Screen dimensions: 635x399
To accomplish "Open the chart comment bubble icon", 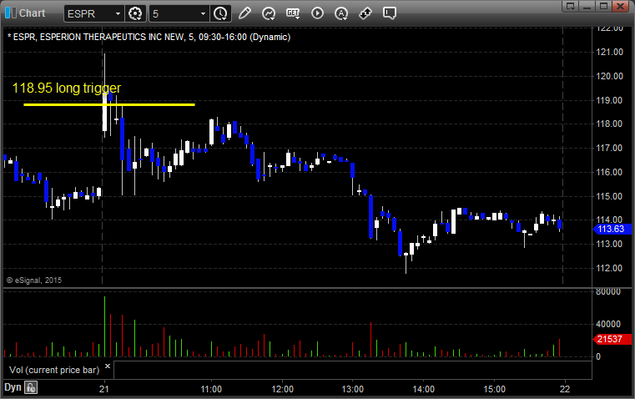I will tap(390, 13).
